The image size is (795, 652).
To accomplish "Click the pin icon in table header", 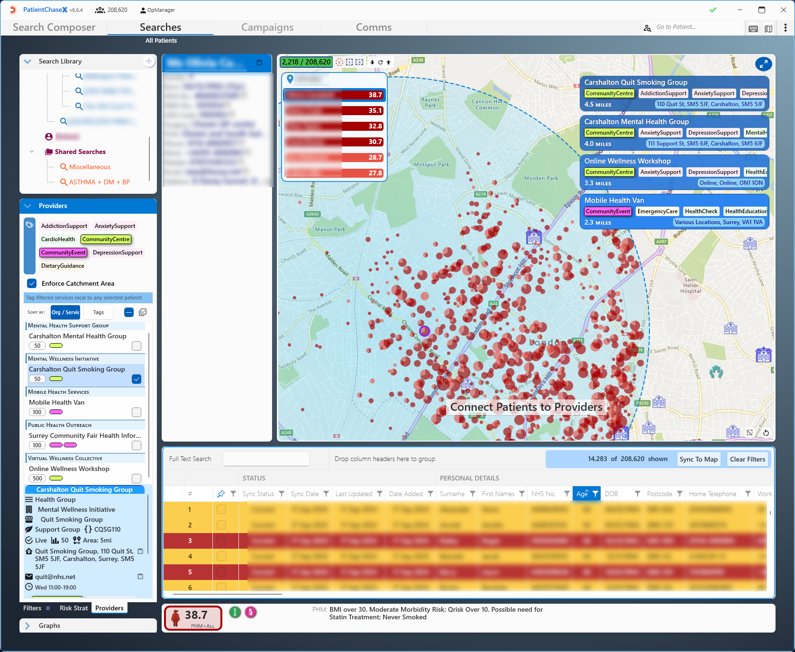I will (221, 494).
